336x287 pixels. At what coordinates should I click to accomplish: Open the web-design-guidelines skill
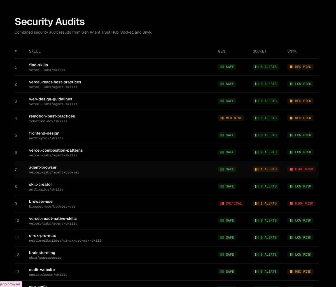coord(51,99)
